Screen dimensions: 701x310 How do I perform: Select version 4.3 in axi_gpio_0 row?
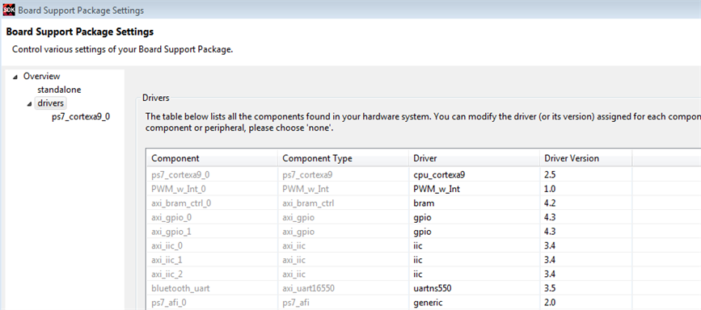point(585,217)
